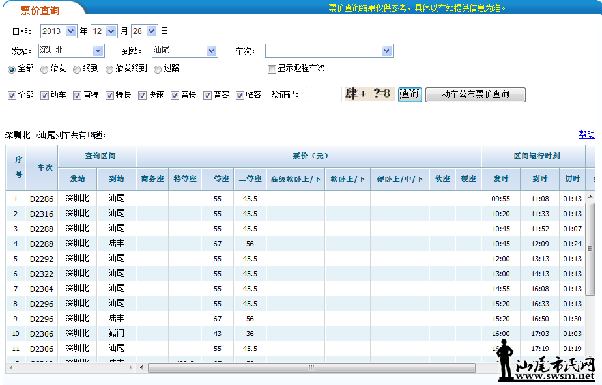This screenshot has width=602, height=385.
Task: Select the 全部 radio button
Action: point(12,68)
